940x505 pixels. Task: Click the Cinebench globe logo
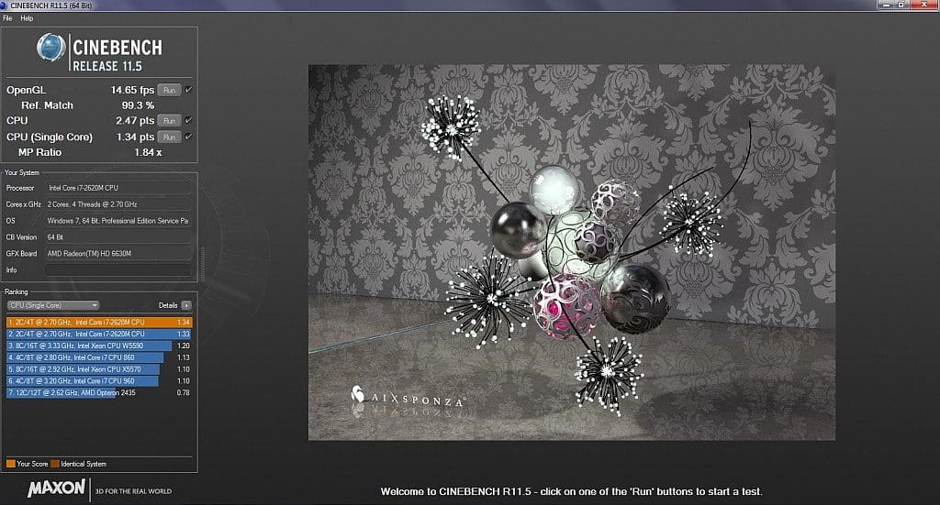click(x=50, y=49)
